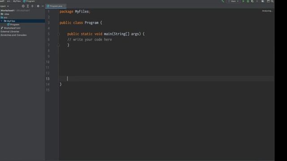Select External Libraries node
Image resolution: width=287 pixels, height=161 pixels.
pos(10,32)
